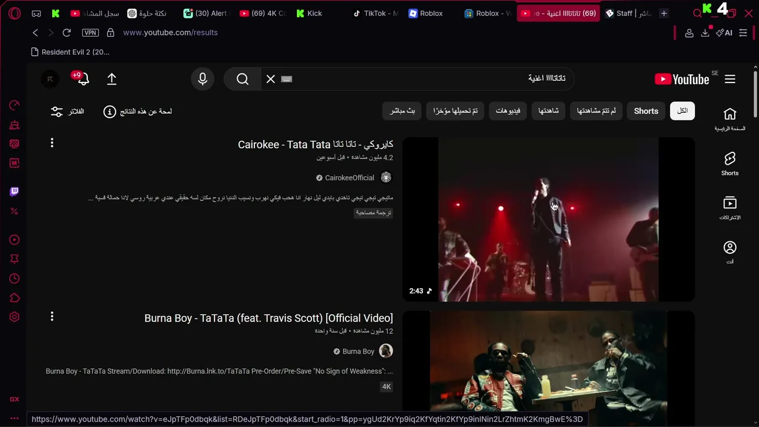
Task: Click the CairokeeOfficial channel avatar
Action: pyautogui.click(x=386, y=177)
